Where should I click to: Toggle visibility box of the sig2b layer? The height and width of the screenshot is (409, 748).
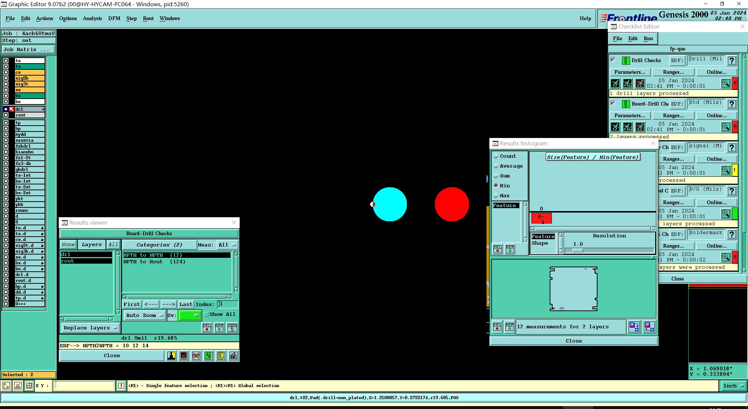pyautogui.click(x=6, y=78)
